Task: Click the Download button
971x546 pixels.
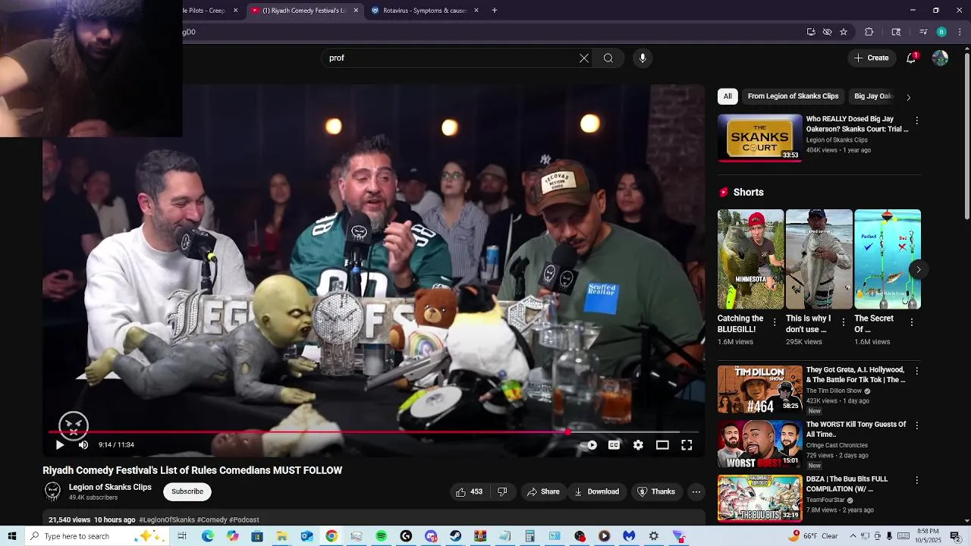Action: (596, 491)
